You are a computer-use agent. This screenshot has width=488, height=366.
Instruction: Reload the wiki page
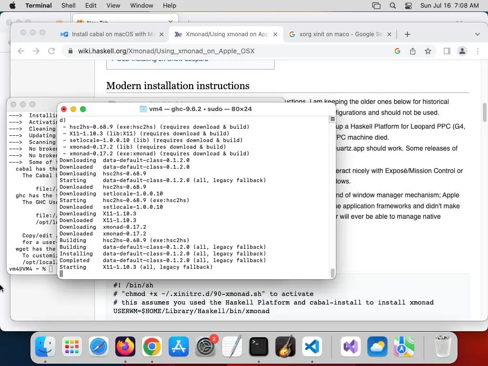(x=51, y=51)
